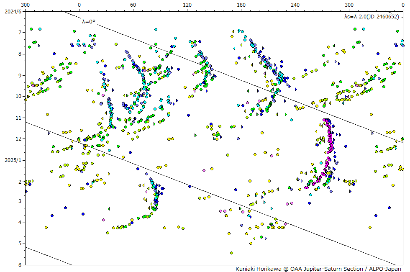This screenshot has width=410, height=272.
Task: Select month 6 at the bottom-left corner
Action: [x=20, y=264]
